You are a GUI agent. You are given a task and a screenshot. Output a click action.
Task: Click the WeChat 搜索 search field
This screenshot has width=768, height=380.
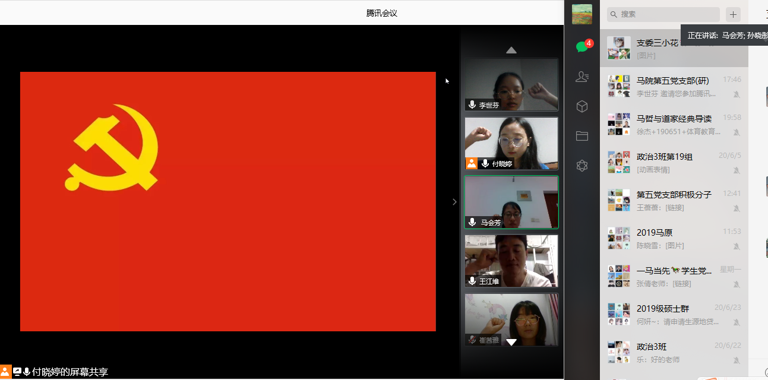663,14
